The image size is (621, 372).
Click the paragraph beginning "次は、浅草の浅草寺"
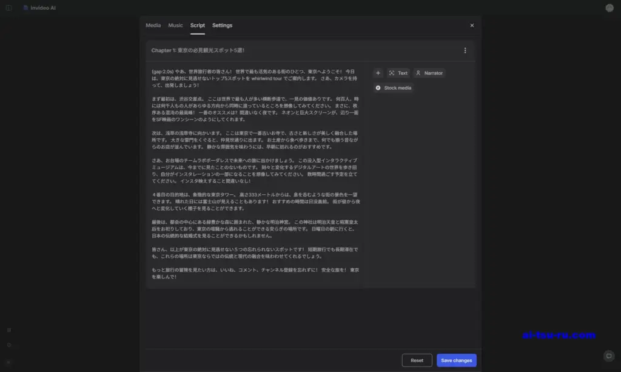coord(255,140)
